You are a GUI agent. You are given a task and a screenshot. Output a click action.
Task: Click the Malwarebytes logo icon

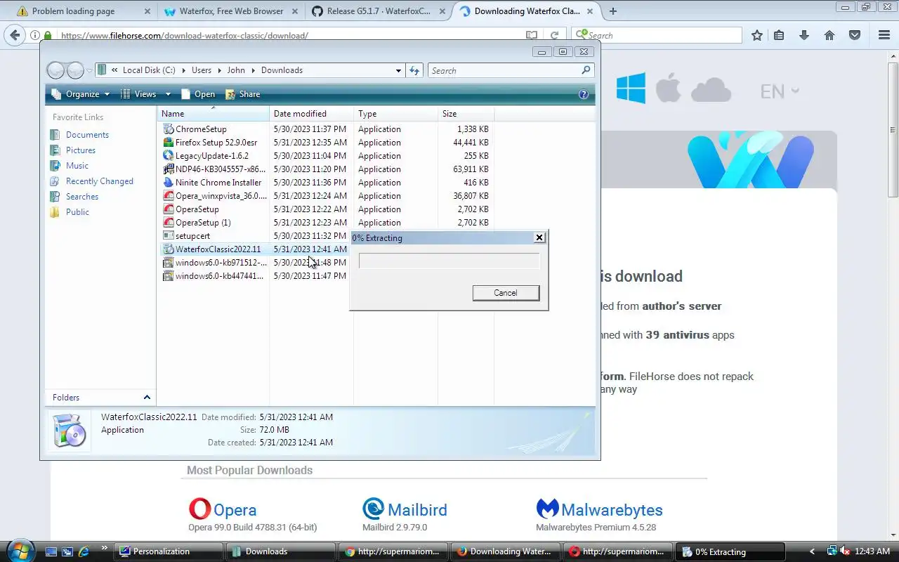click(547, 508)
